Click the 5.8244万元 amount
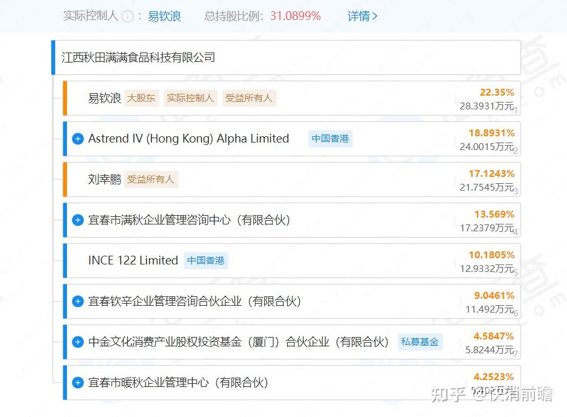The image size is (567, 417). coord(489,350)
